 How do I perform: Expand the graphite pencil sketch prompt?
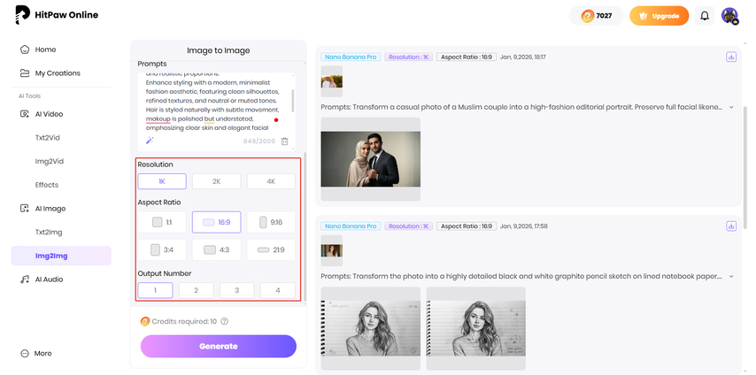[731, 276]
